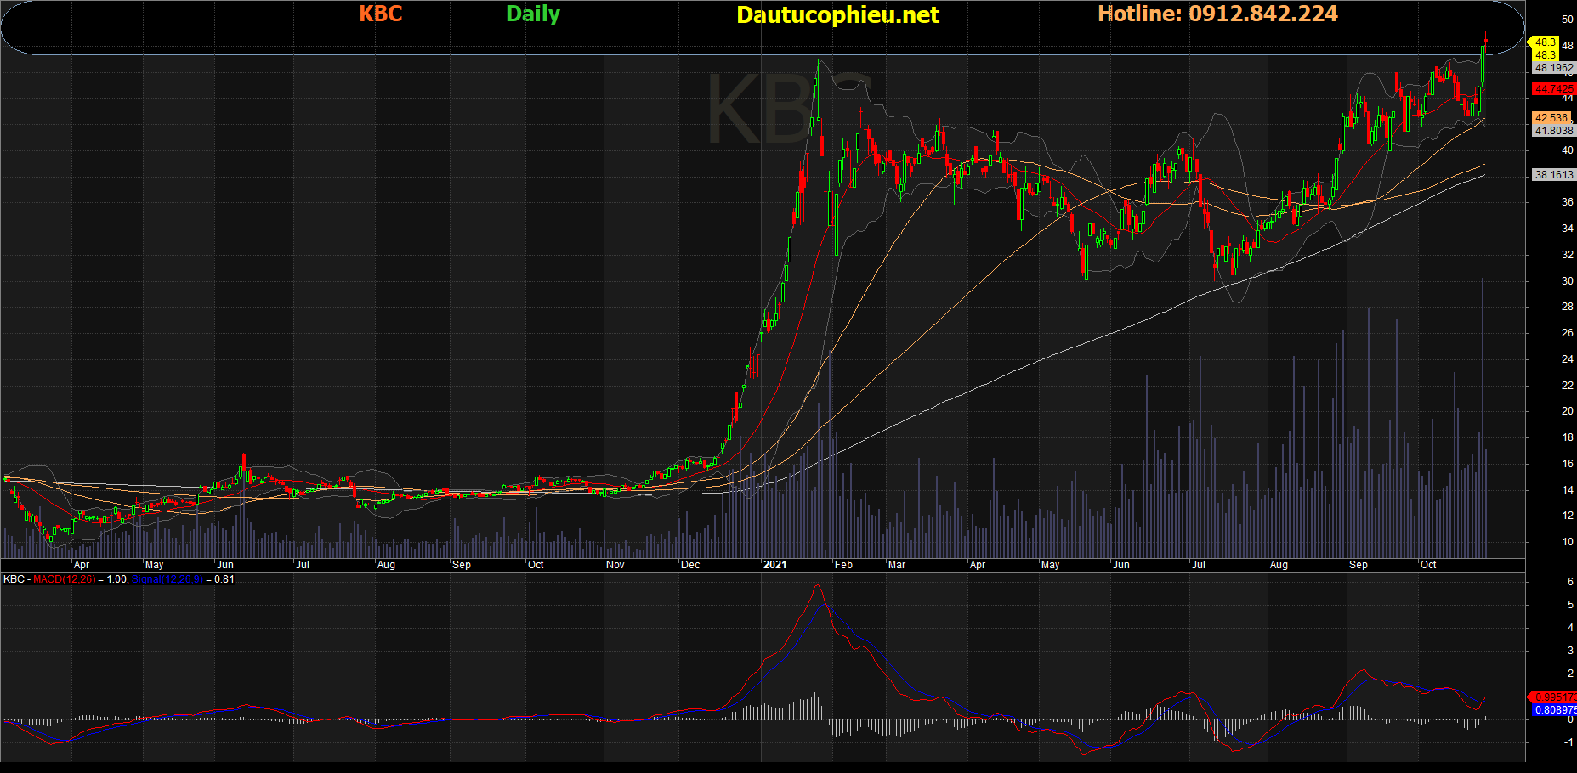
Task: Click the 30 level on price axis
Action: (1567, 281)
